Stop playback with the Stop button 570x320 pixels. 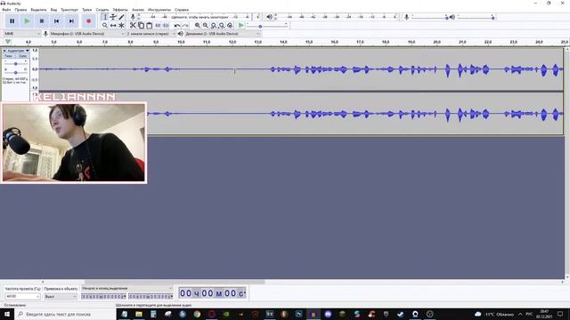click(42, 21)
